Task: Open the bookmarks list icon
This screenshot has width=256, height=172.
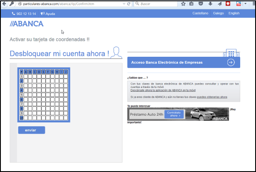Action: click(x=191, y=3)
